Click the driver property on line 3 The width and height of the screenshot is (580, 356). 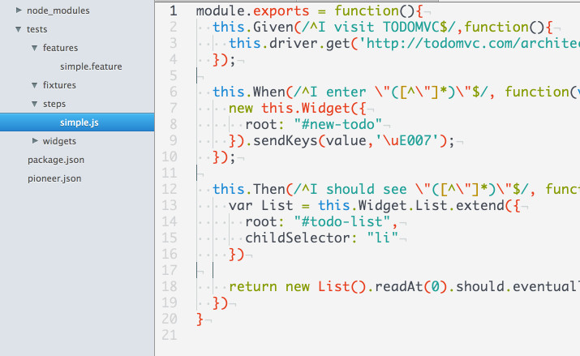[294, 43]
